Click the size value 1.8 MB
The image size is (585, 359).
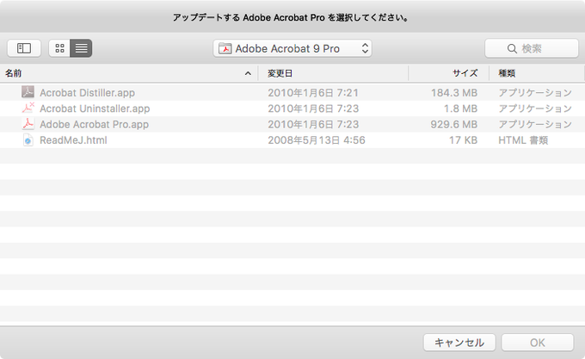coord(460,108)
